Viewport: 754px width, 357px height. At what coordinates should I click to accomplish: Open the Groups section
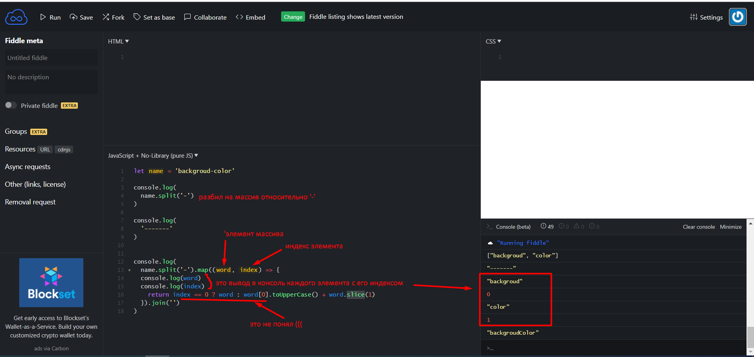[x=16, y=131]
